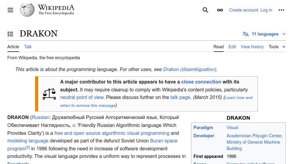Open 'free and open source' link
The image size is (293, 164).
77,133
